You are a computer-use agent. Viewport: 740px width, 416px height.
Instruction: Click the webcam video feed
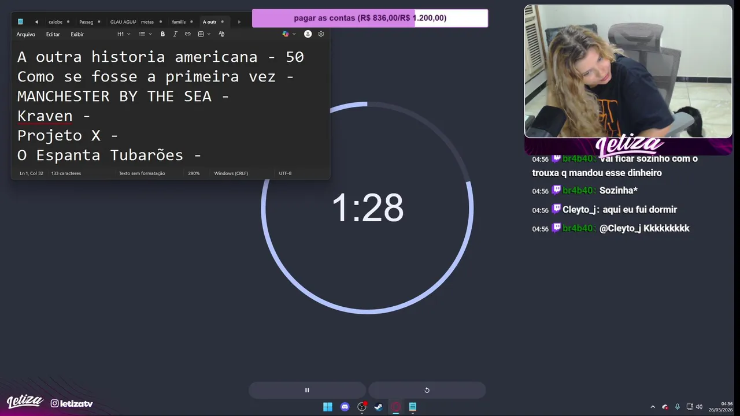pyautogui.click(x=628, y=72)
